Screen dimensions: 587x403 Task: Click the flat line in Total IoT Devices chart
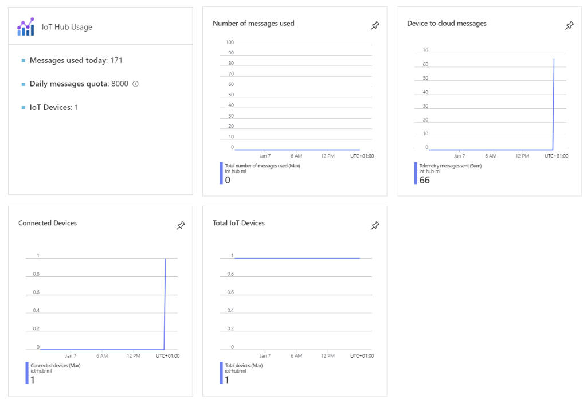click(x=297, y=259)
